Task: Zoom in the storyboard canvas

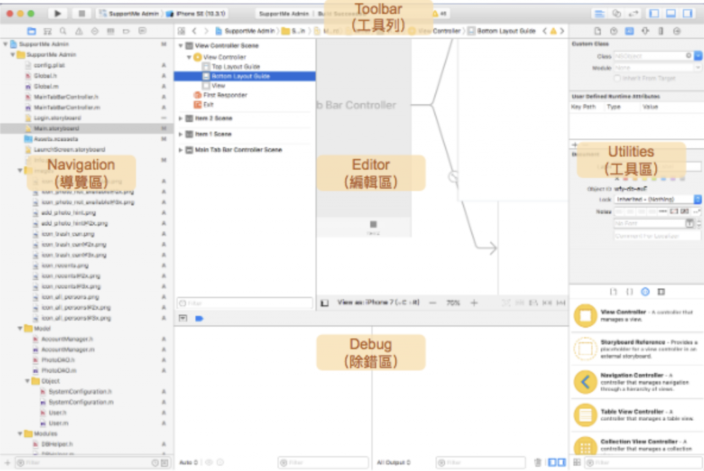Action: [474, 303]
